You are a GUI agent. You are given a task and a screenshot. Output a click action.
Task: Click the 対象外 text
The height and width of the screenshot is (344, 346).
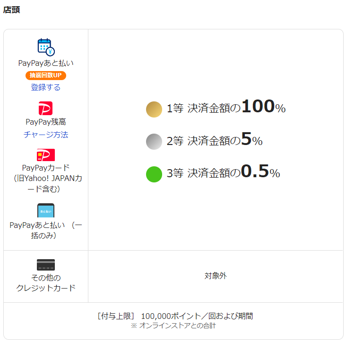point(216,276)
